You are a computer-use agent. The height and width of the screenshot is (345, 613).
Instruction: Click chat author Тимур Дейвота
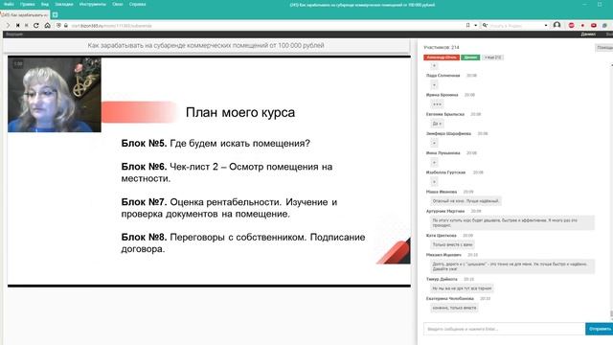442,279
